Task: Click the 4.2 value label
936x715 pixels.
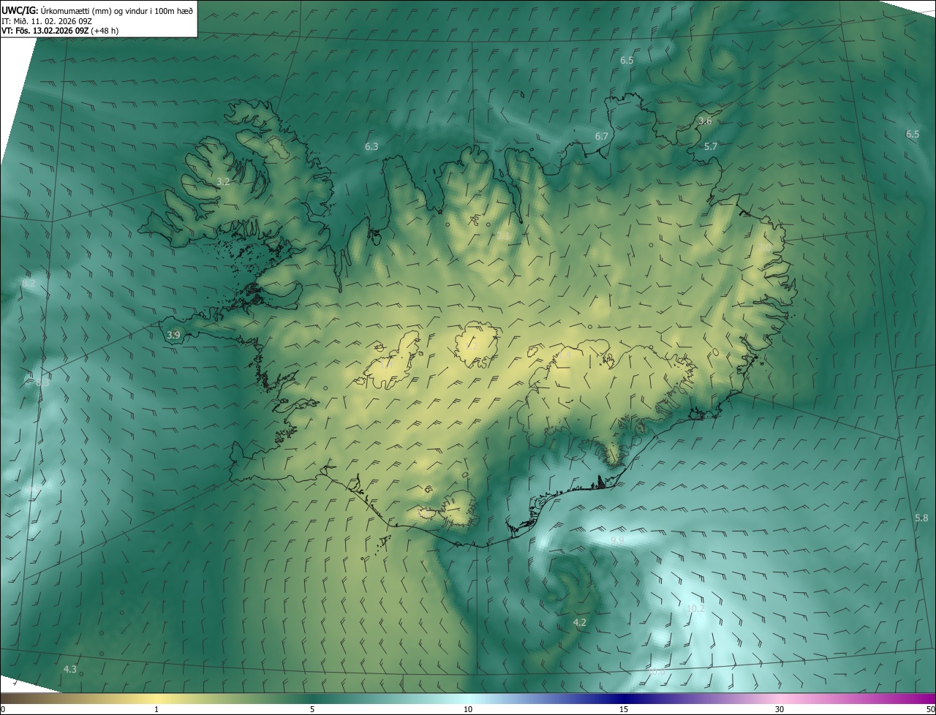Action: (x=580, y=623)
